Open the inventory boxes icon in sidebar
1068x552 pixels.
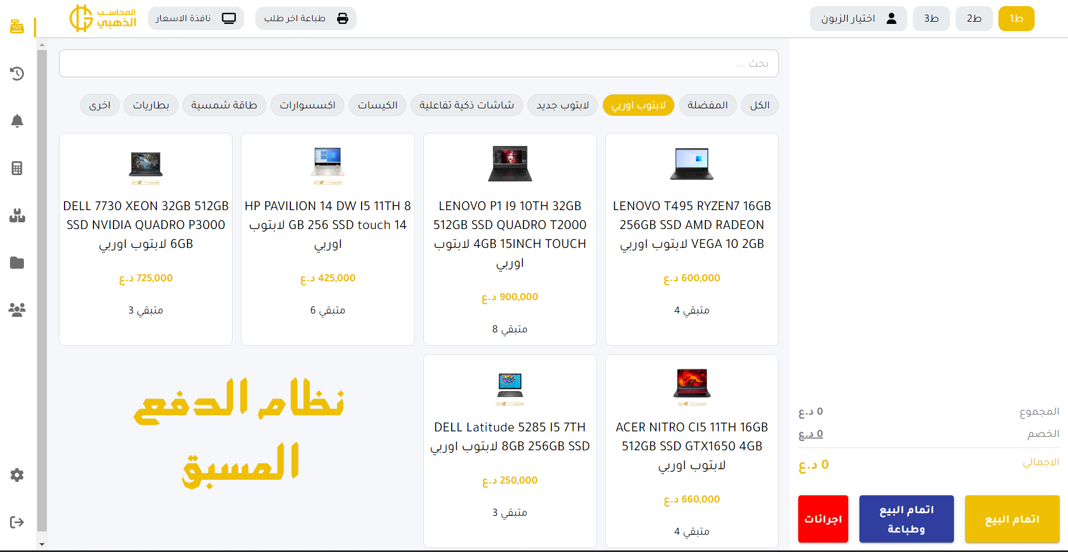17,215
